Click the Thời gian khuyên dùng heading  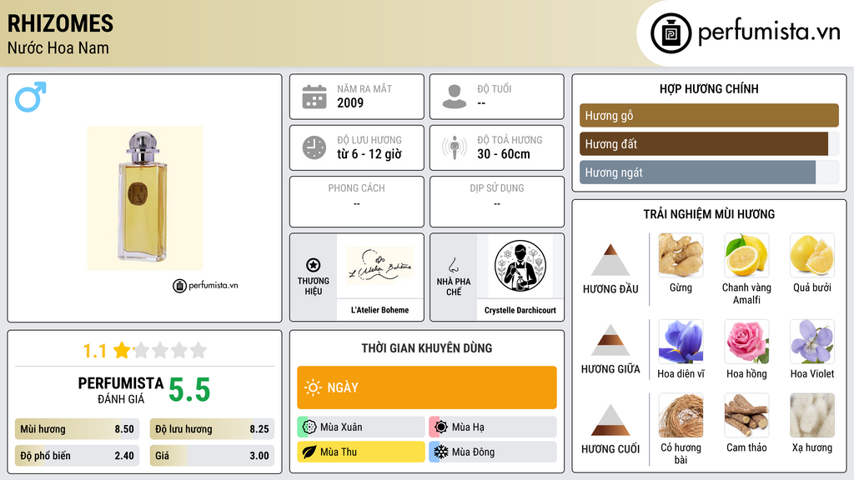(426, 348)
